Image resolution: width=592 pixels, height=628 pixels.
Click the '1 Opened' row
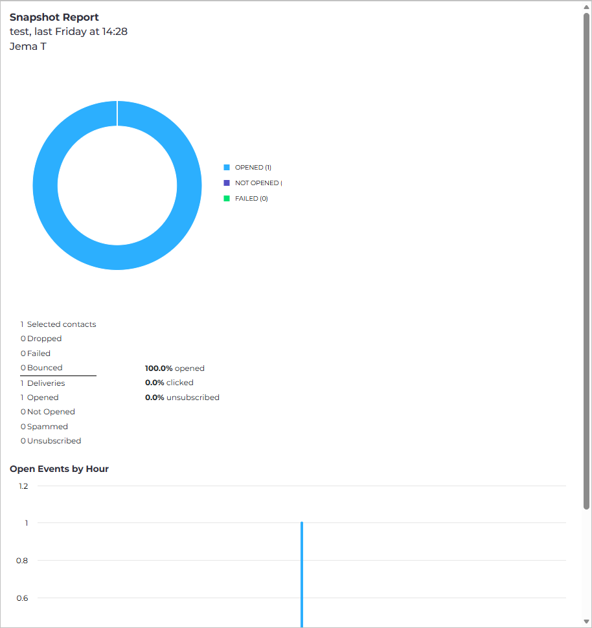40,398
